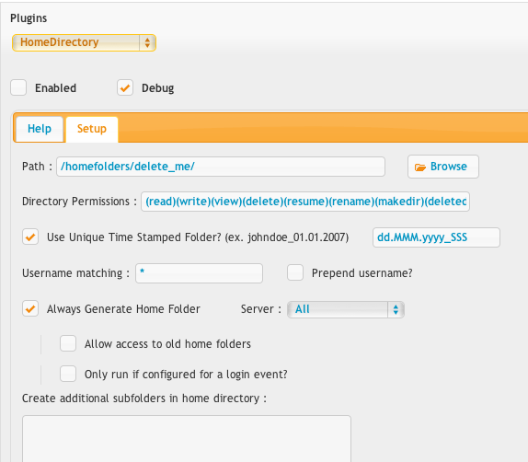Check the Prepend username option
The width and height of the screenshot is (528, 462).
[x=295, y=272]
